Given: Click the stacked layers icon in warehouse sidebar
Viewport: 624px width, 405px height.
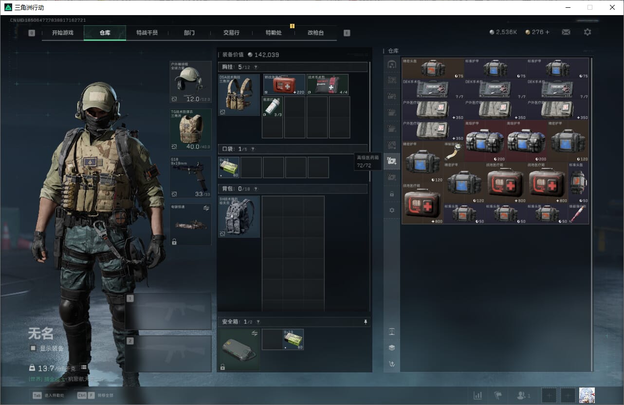Looking at the screenshot, I should click(x=392, y=348).
